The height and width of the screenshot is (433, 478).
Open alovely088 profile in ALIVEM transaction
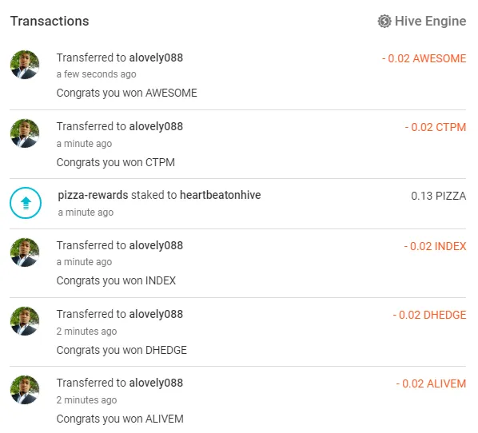156,383
